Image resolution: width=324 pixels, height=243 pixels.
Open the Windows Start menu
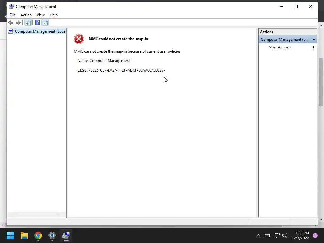coord(10,235)
